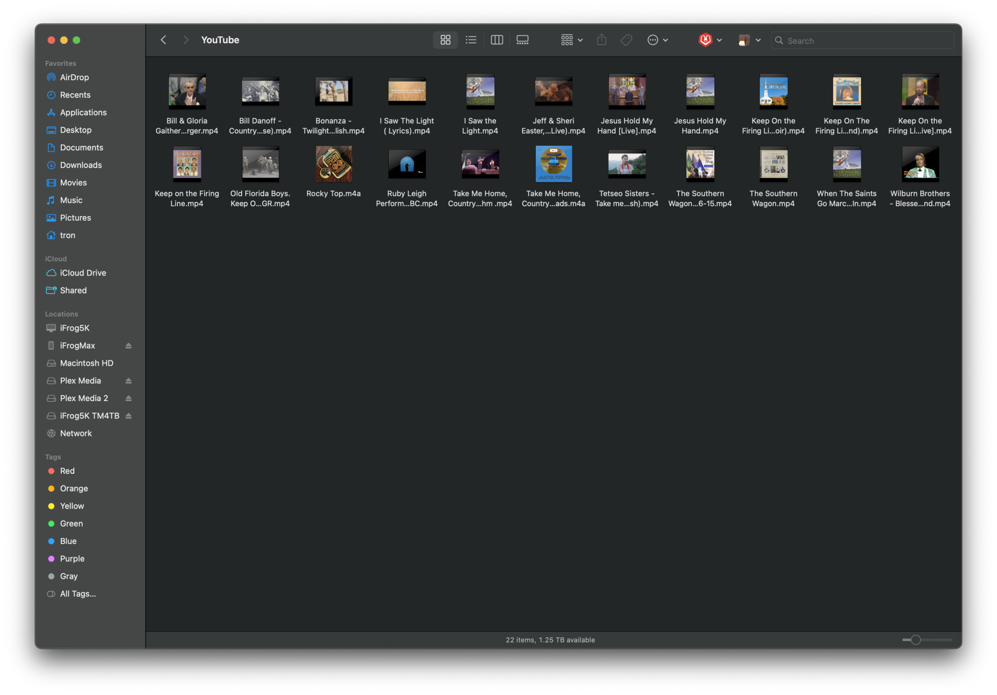Click the Share toolbar icon
This screenshot has height=695, width=997.
click(602, 40)
